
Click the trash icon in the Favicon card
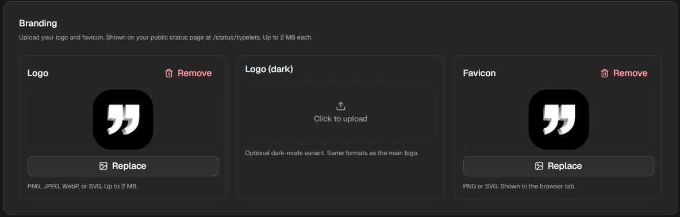pos(605,73)
